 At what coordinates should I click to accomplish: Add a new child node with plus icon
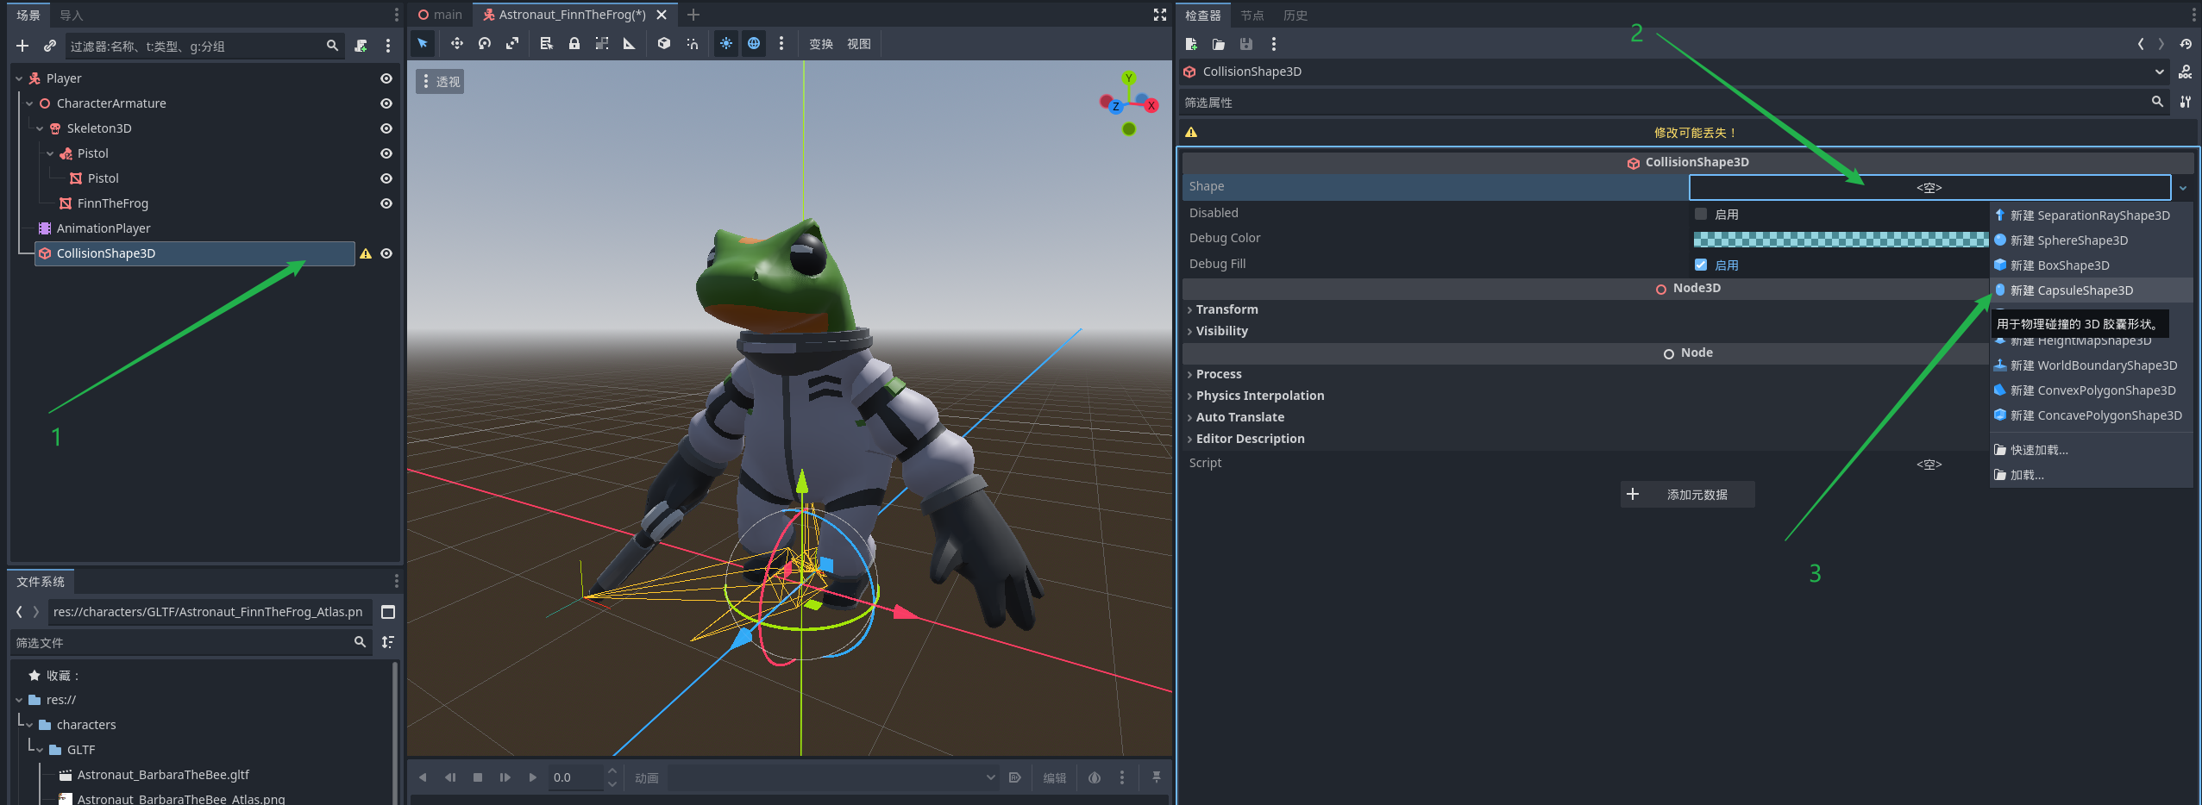click(x=22, y=46)
